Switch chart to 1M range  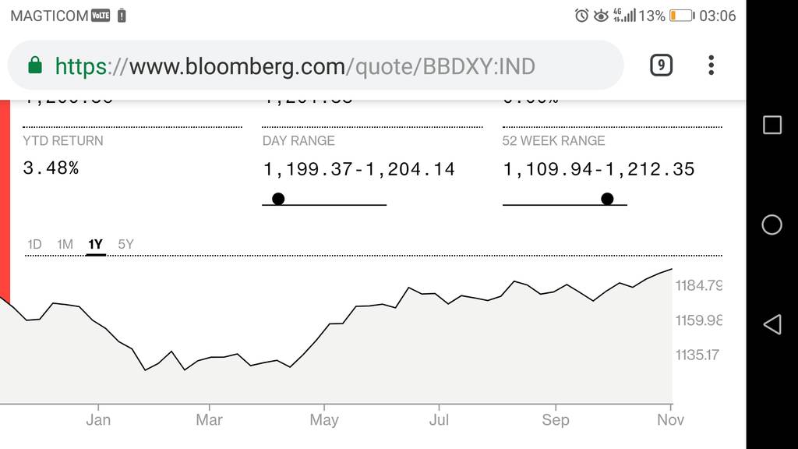pos(65,244)
